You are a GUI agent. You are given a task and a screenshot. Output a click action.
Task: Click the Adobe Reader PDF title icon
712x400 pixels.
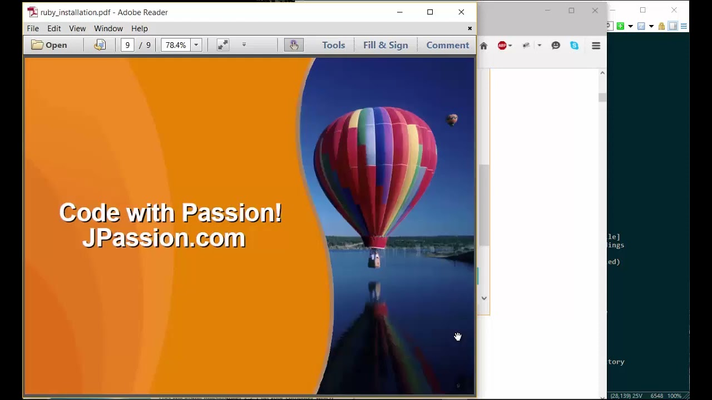[x=33, y=12]
